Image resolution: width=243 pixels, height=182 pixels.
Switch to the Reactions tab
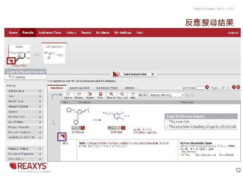(57, 88)
